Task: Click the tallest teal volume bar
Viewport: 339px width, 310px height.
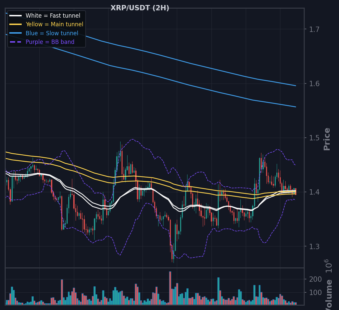Action: 218,291
